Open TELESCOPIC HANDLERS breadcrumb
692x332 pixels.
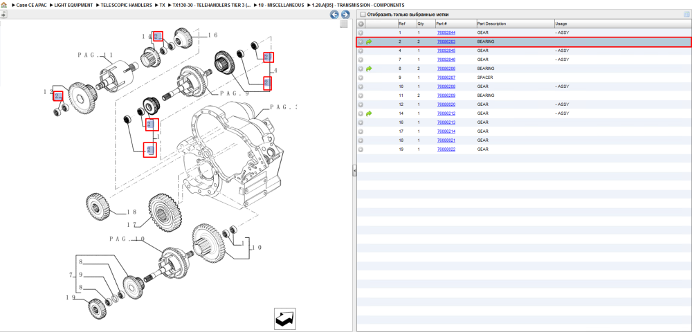click(126, 5)
